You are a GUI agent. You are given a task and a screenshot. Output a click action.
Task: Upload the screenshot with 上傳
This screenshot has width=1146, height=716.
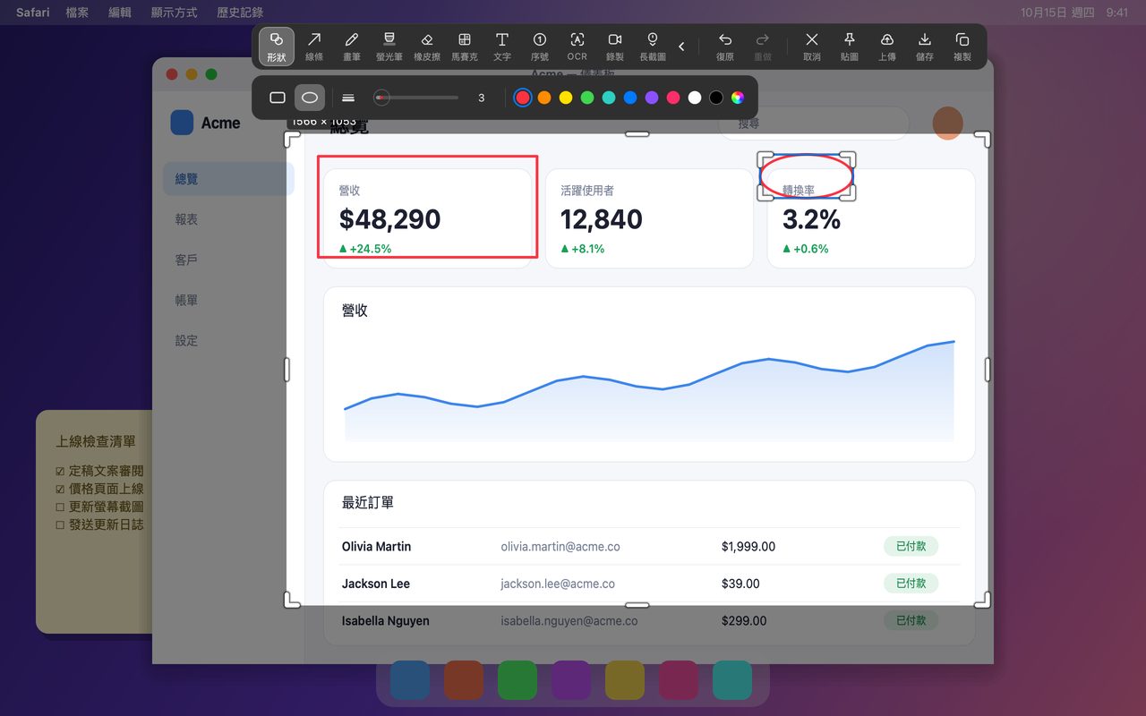tap(887, 47)
